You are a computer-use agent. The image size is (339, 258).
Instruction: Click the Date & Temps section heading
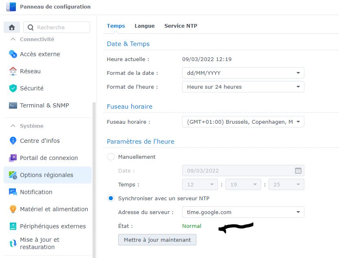coord(128,44)
